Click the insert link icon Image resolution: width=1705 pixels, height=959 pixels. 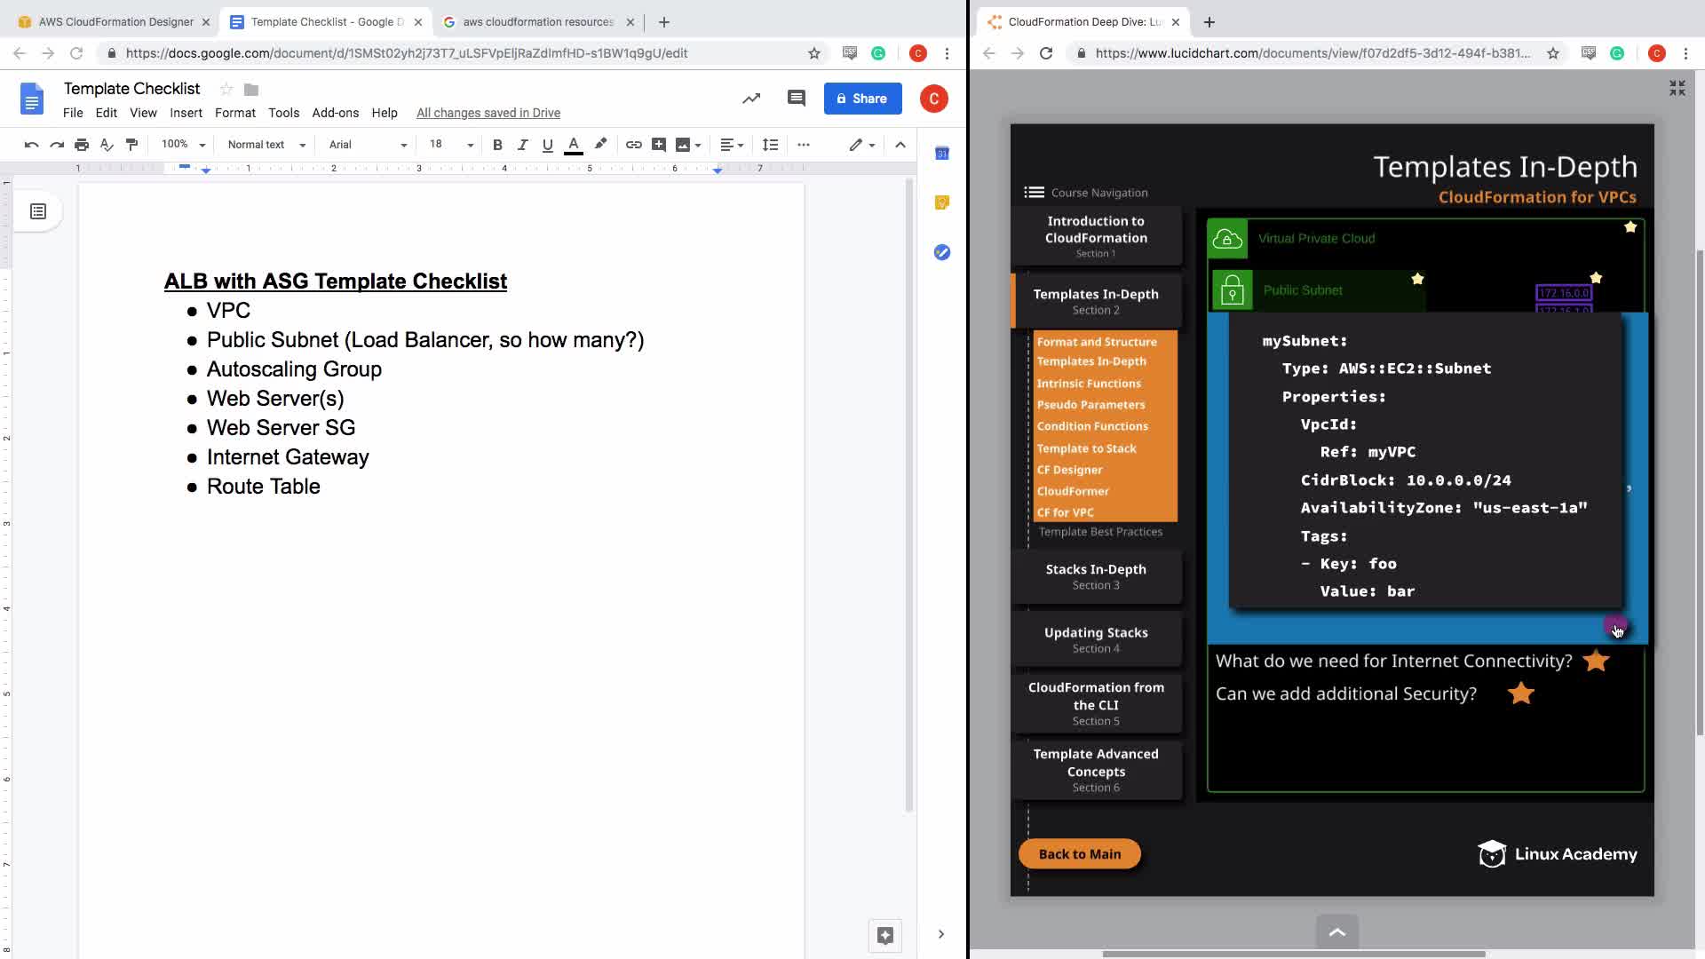[x=633, y=145]
